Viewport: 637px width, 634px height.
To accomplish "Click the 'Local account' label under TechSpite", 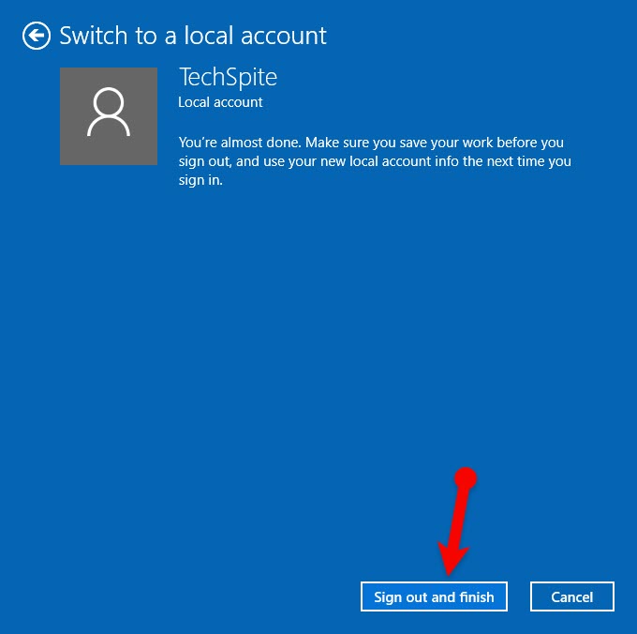I will tap(220, 102).
